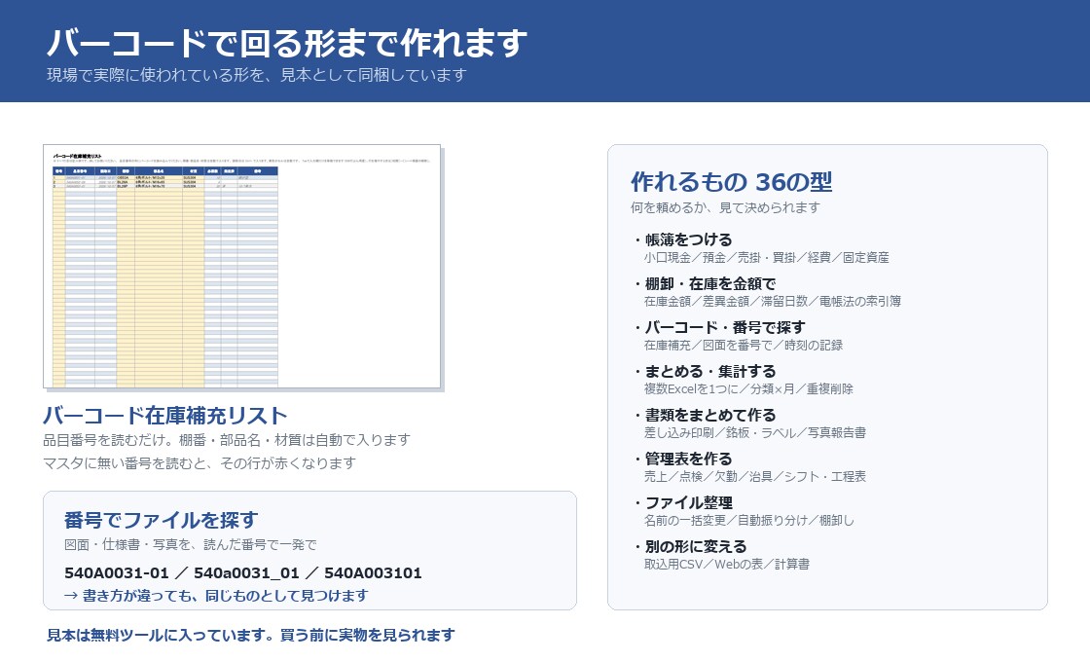Select the list item '棚卸・在庫を金額で'
Screen dimensions: 1090x662
tap(710, 283)
